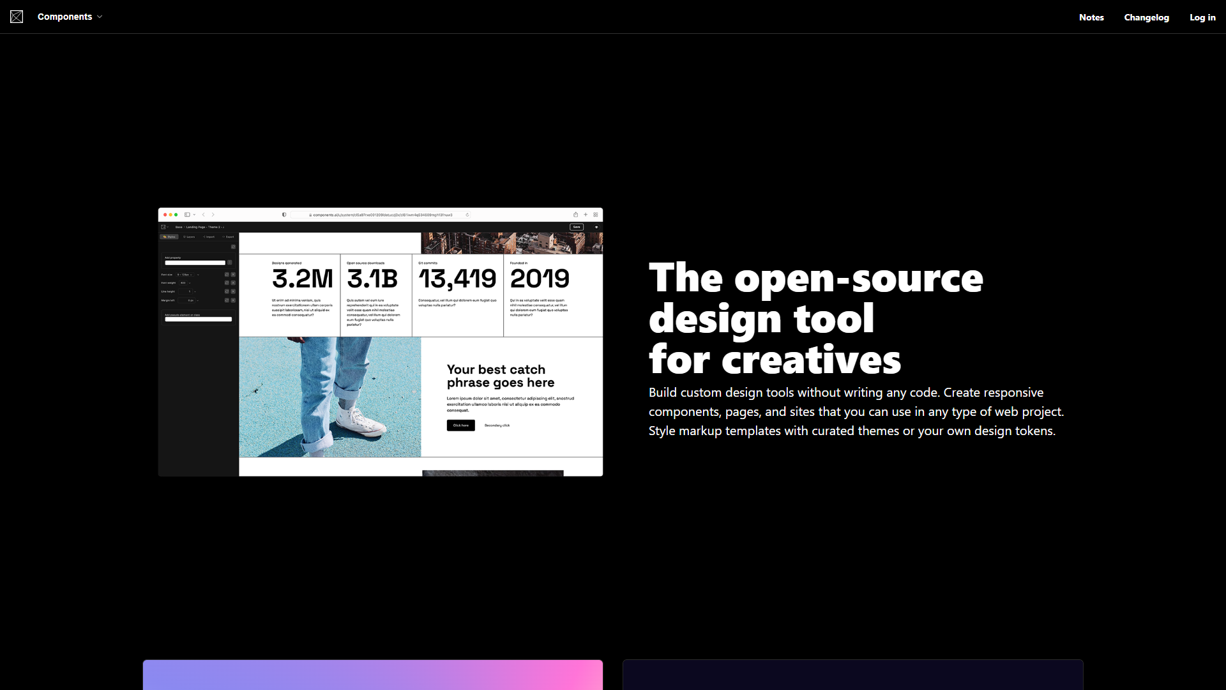Screen dimensions: 1226x690
Task: Expand the Components dropdown menu
Action: (70, 17)
